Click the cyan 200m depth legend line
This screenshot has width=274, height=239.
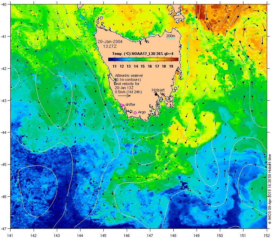click(x=171, y=39)
